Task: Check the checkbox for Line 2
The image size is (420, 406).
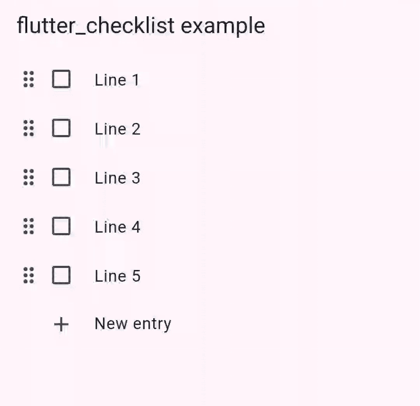Action: [61, 129]
